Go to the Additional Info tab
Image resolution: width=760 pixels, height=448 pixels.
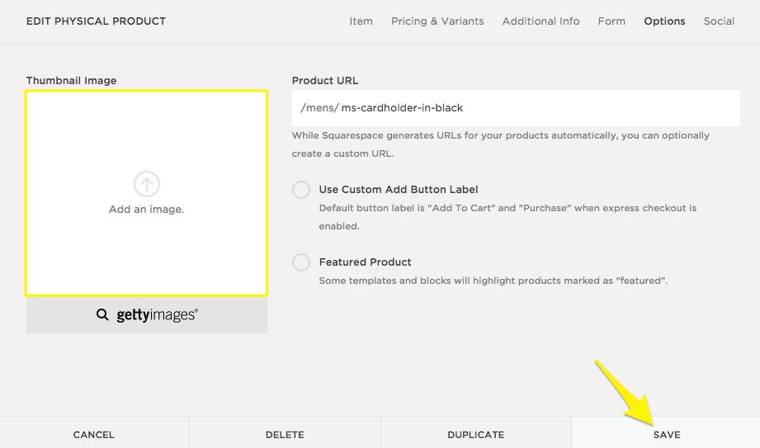[x=540, y=21]
